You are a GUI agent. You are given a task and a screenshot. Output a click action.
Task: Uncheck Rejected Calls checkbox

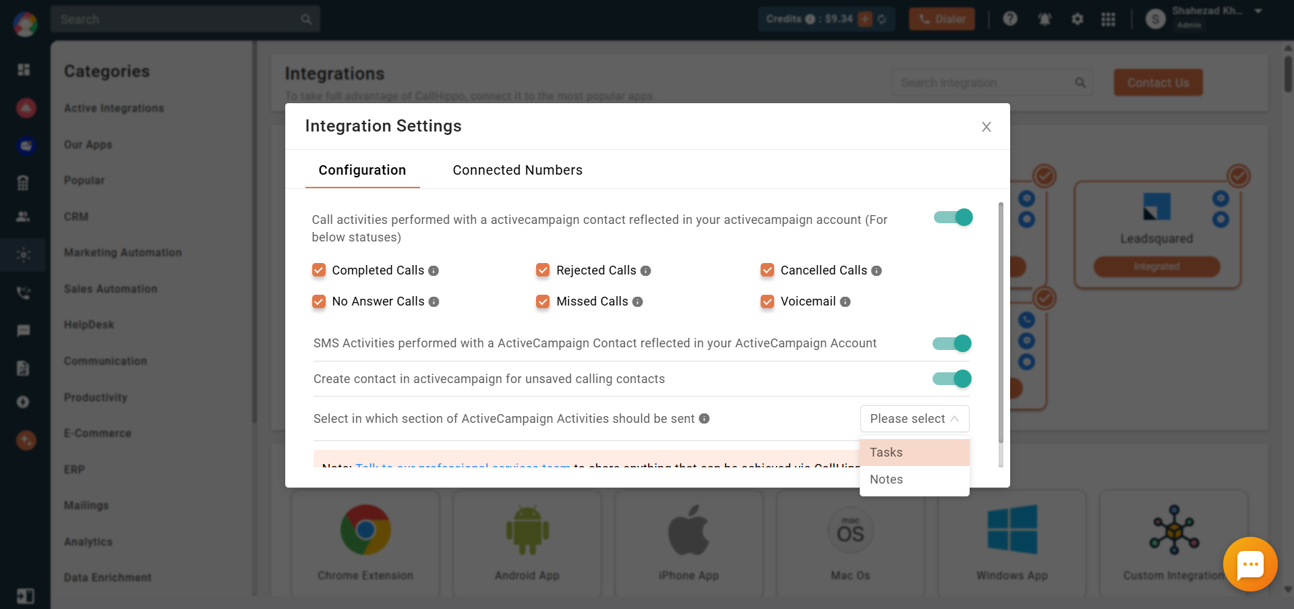pyautogui.click(x=543, y=270)
